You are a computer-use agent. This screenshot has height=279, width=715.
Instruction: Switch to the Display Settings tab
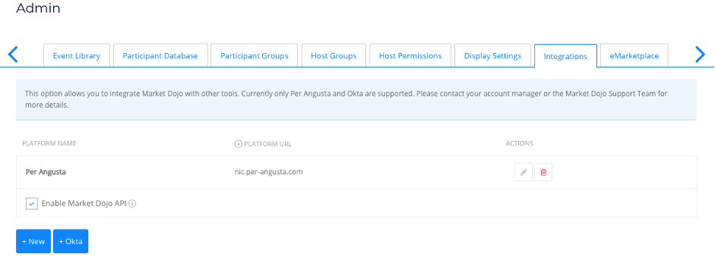click(492, 55)
